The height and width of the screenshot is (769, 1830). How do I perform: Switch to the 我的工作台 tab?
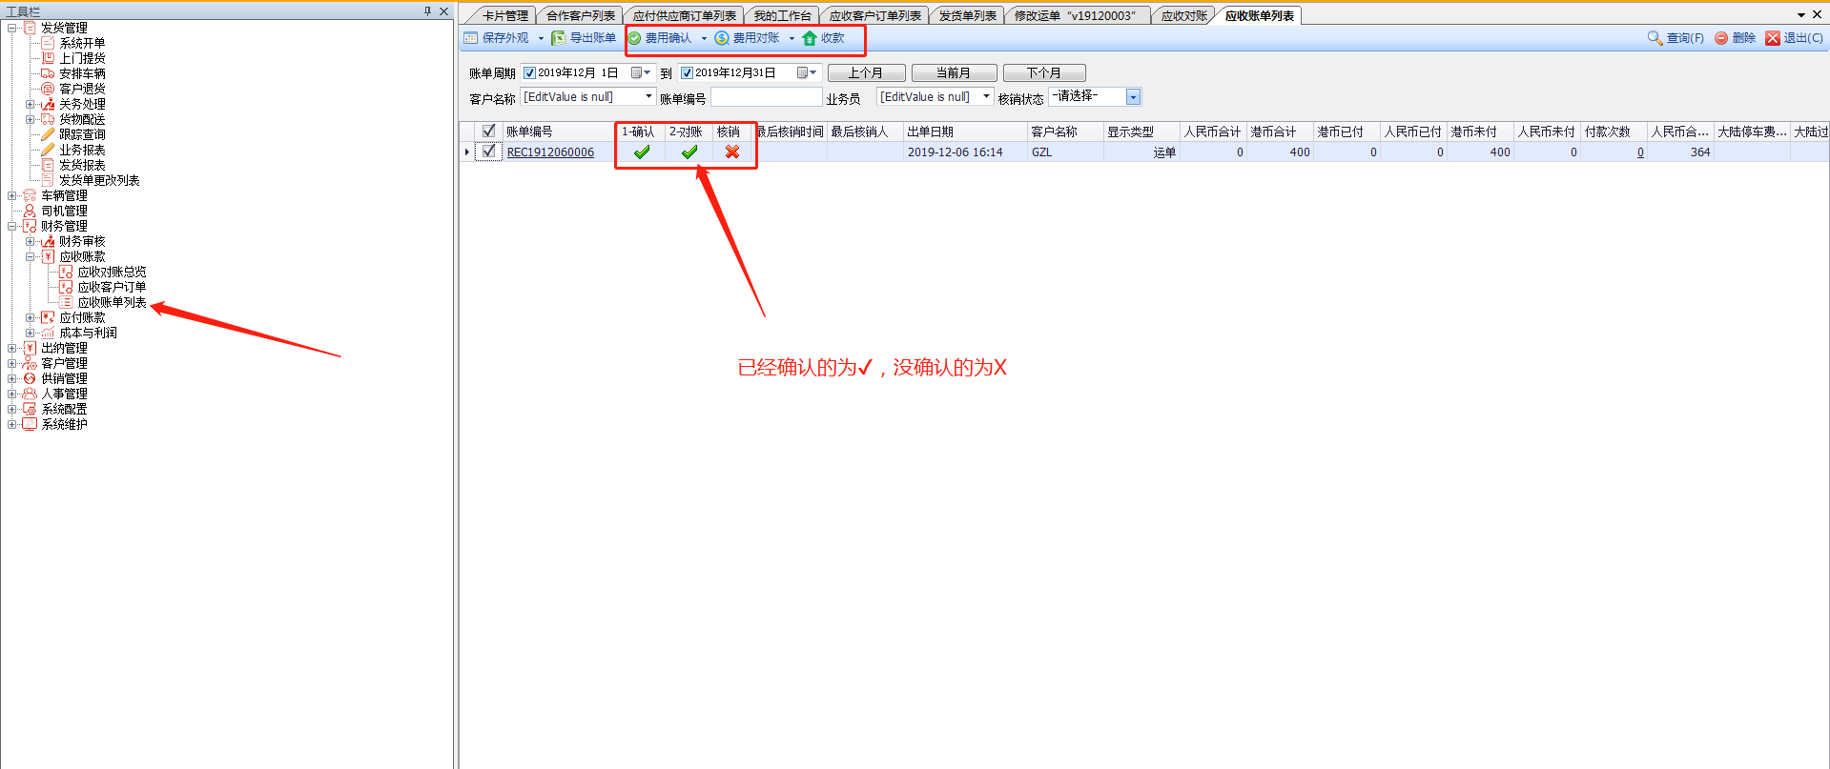click(782, 16)
